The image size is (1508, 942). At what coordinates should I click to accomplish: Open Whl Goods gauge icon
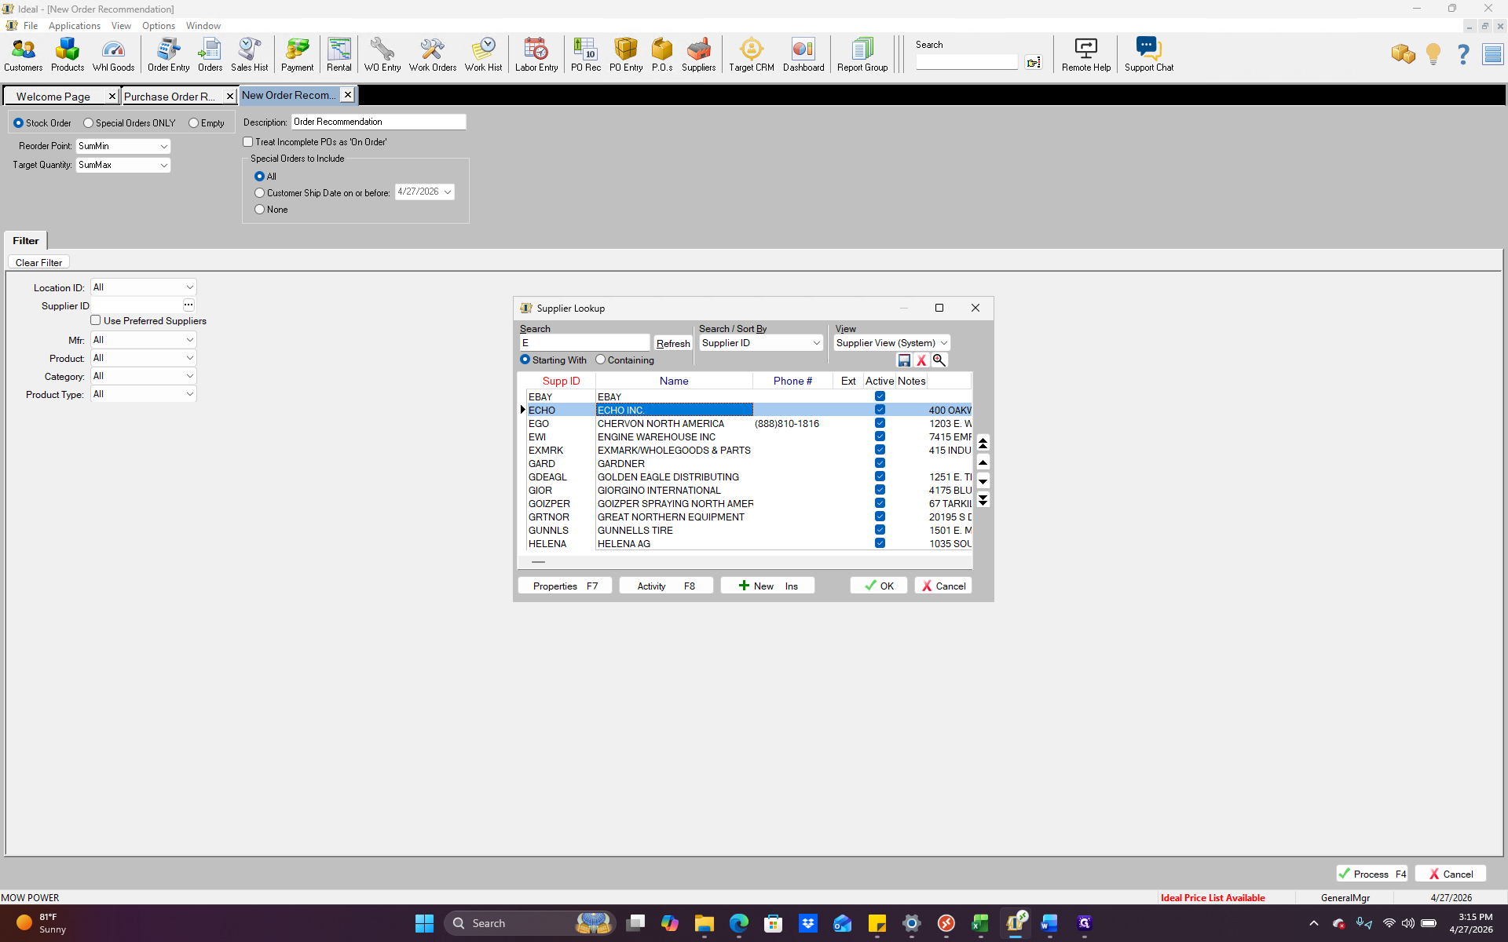pyautogui.click(x=113, y=55)
